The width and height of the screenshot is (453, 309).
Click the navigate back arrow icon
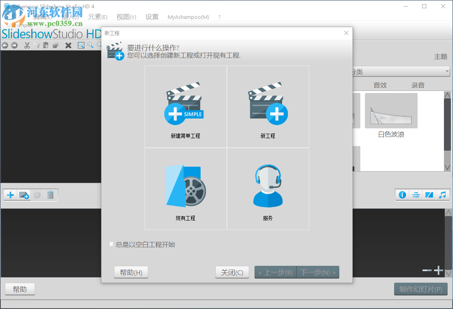point(5,45)
